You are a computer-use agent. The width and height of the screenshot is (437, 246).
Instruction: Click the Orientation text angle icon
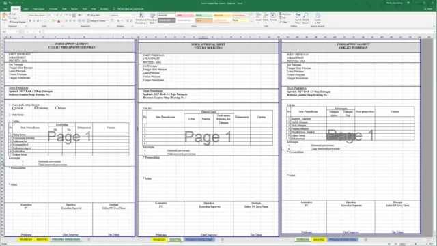[79, 15]
